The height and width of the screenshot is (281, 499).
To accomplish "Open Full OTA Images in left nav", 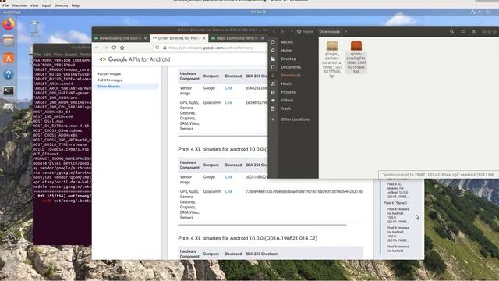I will pyautogui.click(x=110, y=80).
